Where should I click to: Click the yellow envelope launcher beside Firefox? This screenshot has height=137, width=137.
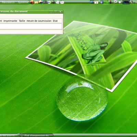click(x=36, y=2)
